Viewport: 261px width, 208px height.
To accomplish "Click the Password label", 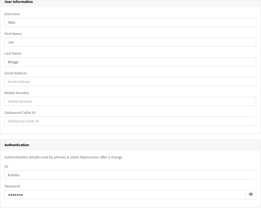I will point(12,186).
